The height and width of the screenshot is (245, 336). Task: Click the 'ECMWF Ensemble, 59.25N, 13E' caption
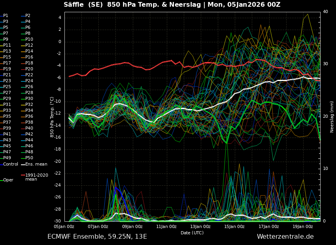pyautogui.click(x=97, y=237)
